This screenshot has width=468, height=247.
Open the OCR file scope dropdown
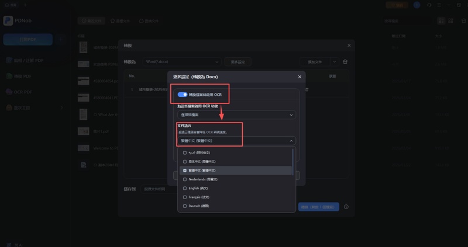[236, 115]
